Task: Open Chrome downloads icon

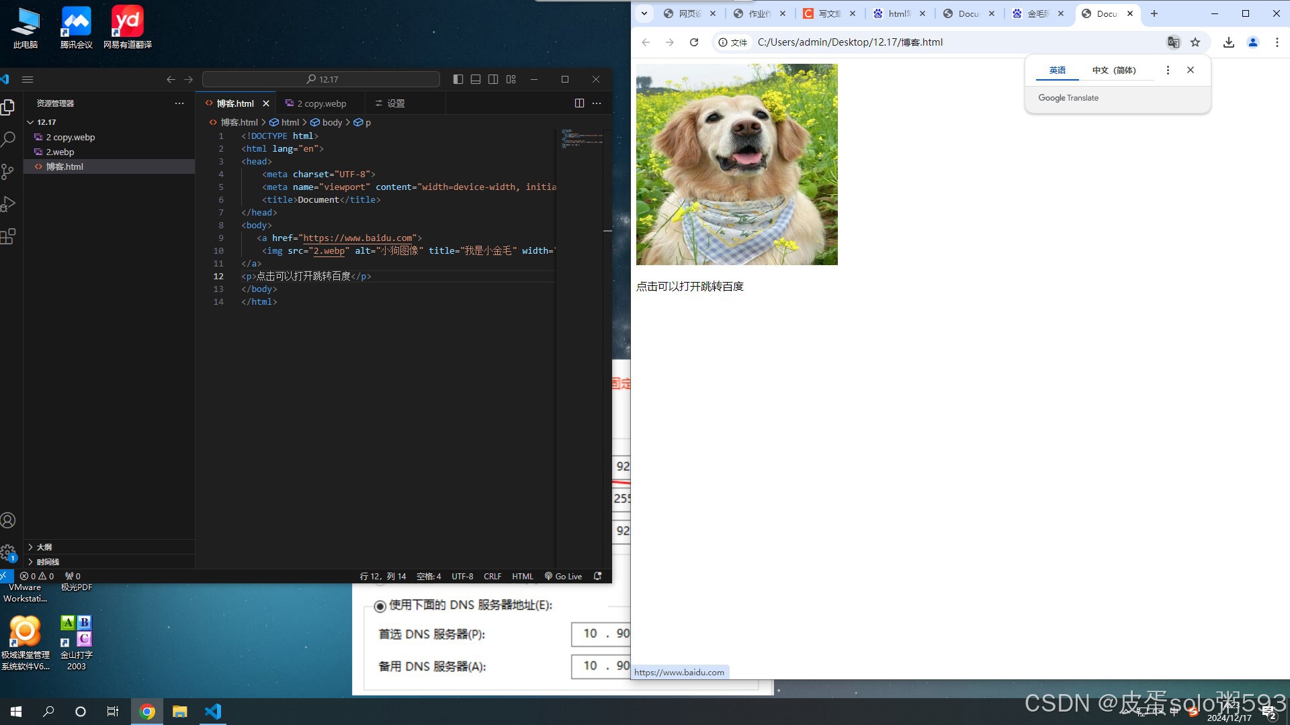Action: (x=1228, y=42)
